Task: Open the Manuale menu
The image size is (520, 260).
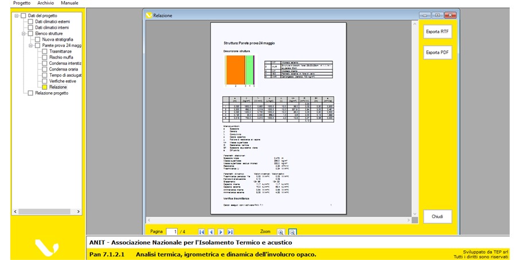Action: (69, 3)
